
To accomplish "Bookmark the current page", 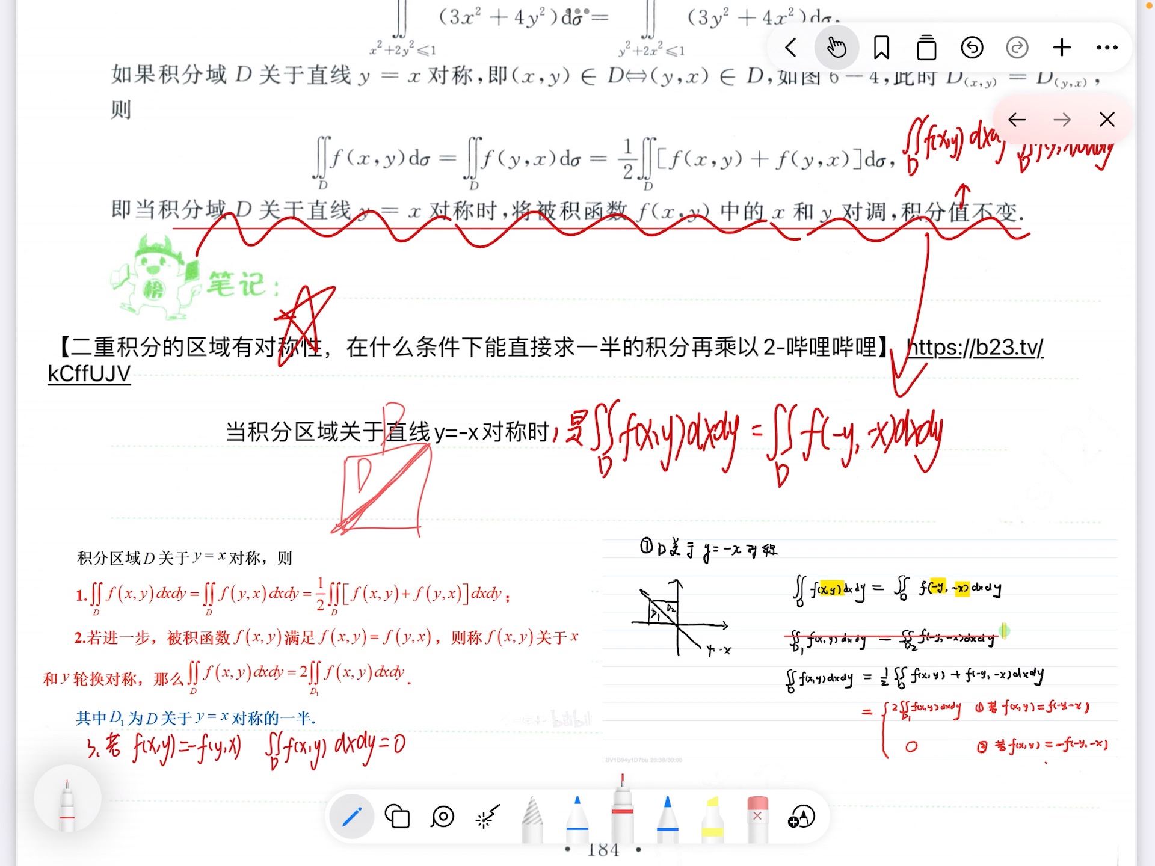I will (881, 48).
